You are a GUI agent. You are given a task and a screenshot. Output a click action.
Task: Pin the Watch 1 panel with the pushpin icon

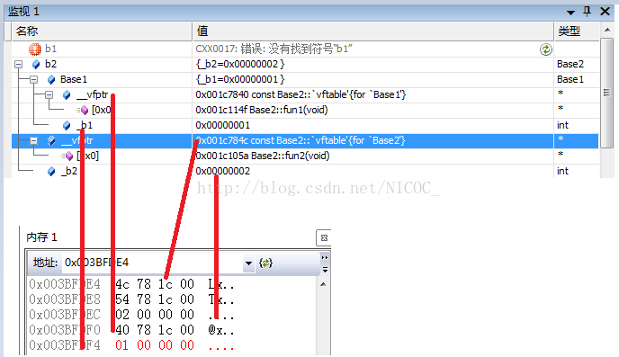pos(587,12)
